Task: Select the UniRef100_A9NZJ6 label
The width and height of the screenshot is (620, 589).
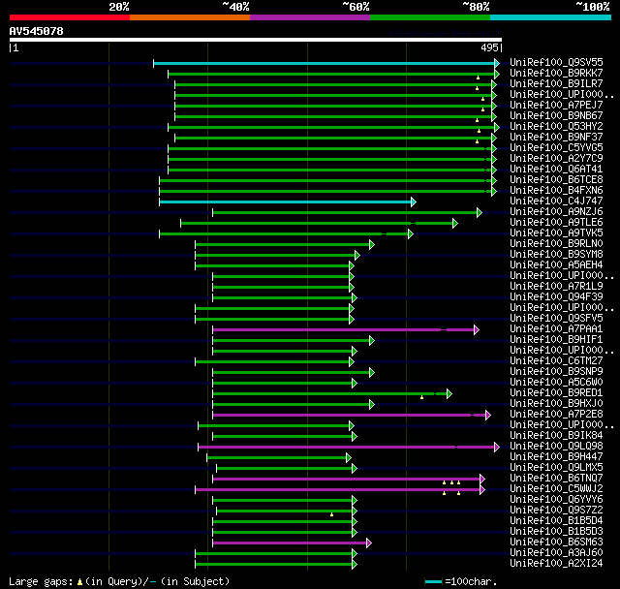Action: pos(556,212)
